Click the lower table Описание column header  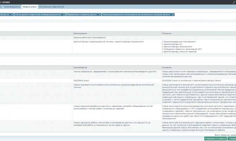point(199,67)
